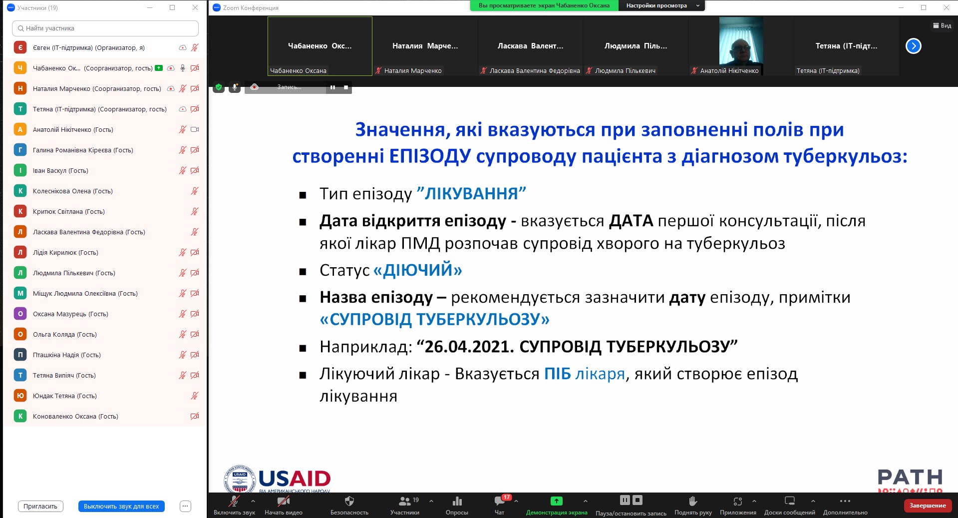This screenshot has height=518, width=958.
Task: Open the Chat panel
Action: [x=499, y=501]
